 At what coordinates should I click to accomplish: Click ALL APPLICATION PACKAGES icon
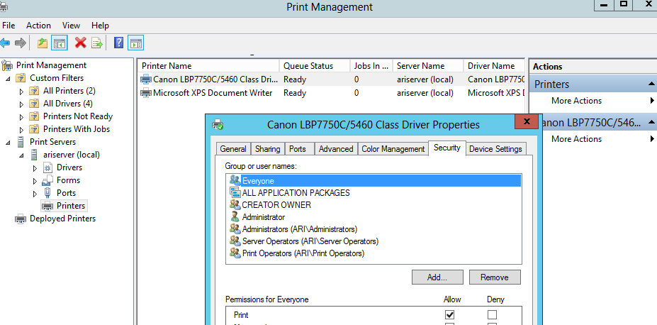click(x=235, y=193)
